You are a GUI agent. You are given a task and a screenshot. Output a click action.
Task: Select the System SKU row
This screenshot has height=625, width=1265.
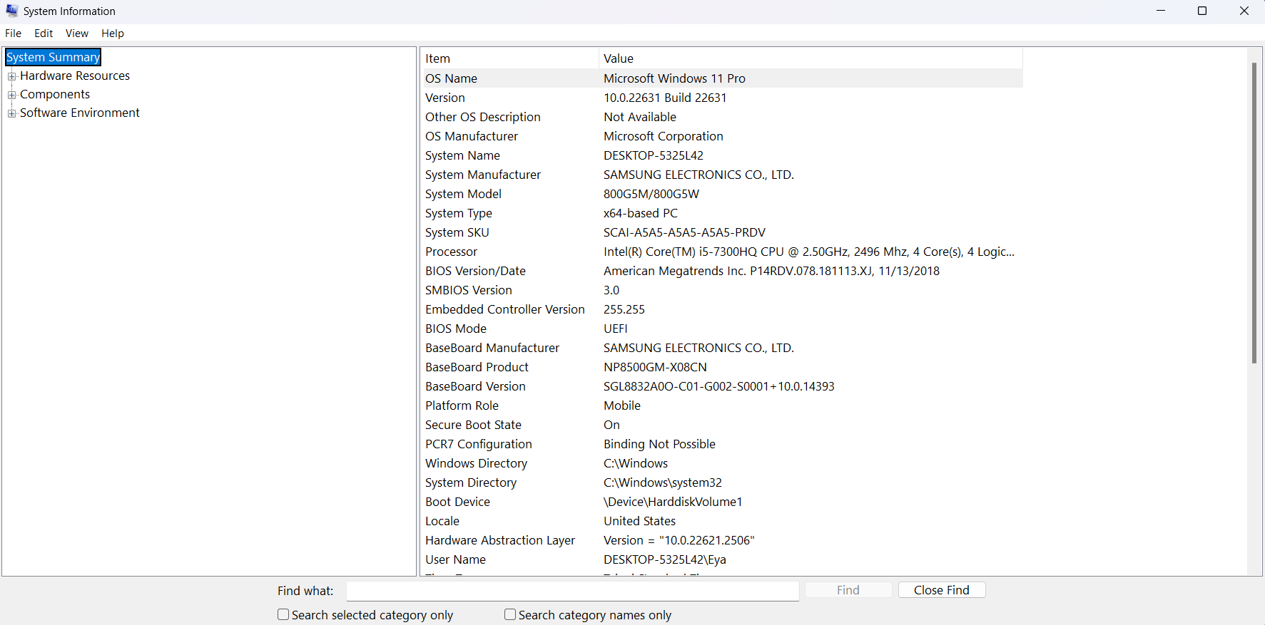click(x=721, y=232)
